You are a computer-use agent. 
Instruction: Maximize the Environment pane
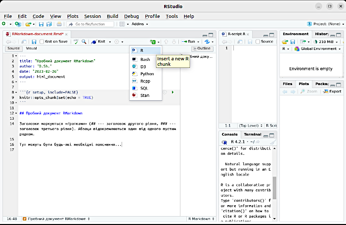click(339, 35)
